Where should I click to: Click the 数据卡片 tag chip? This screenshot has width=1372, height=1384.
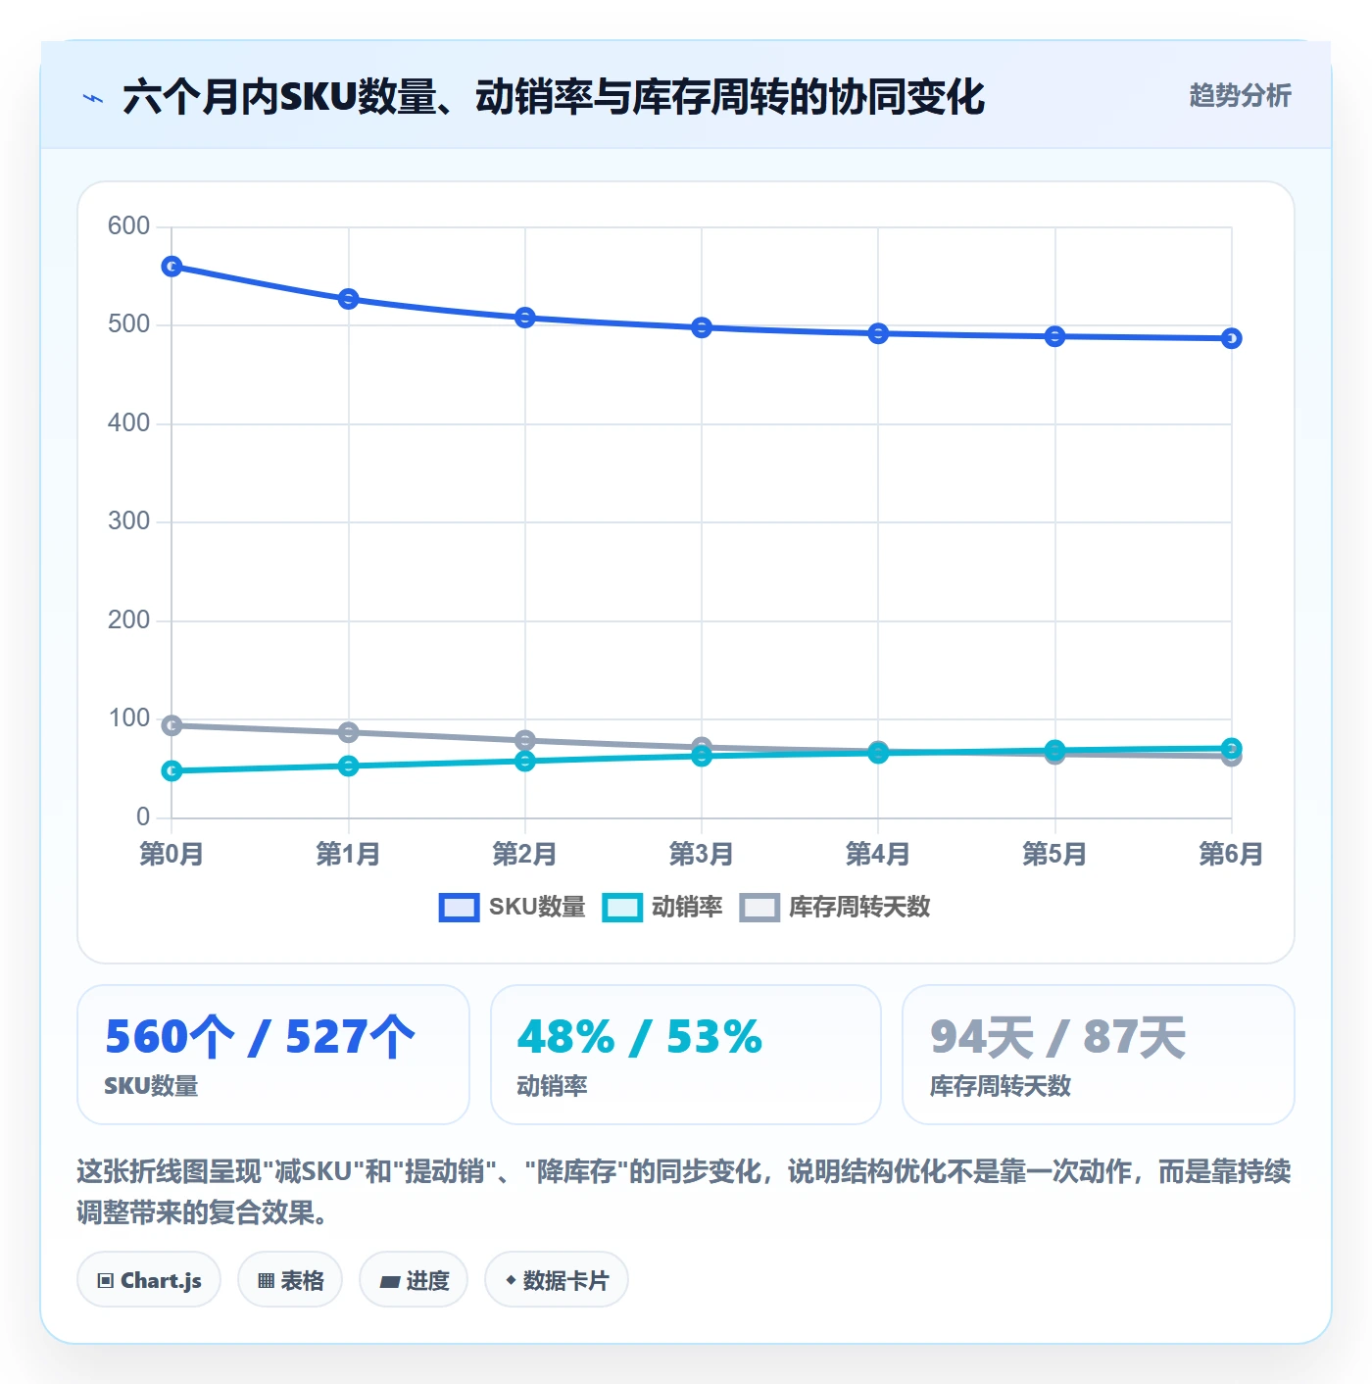557,1279
